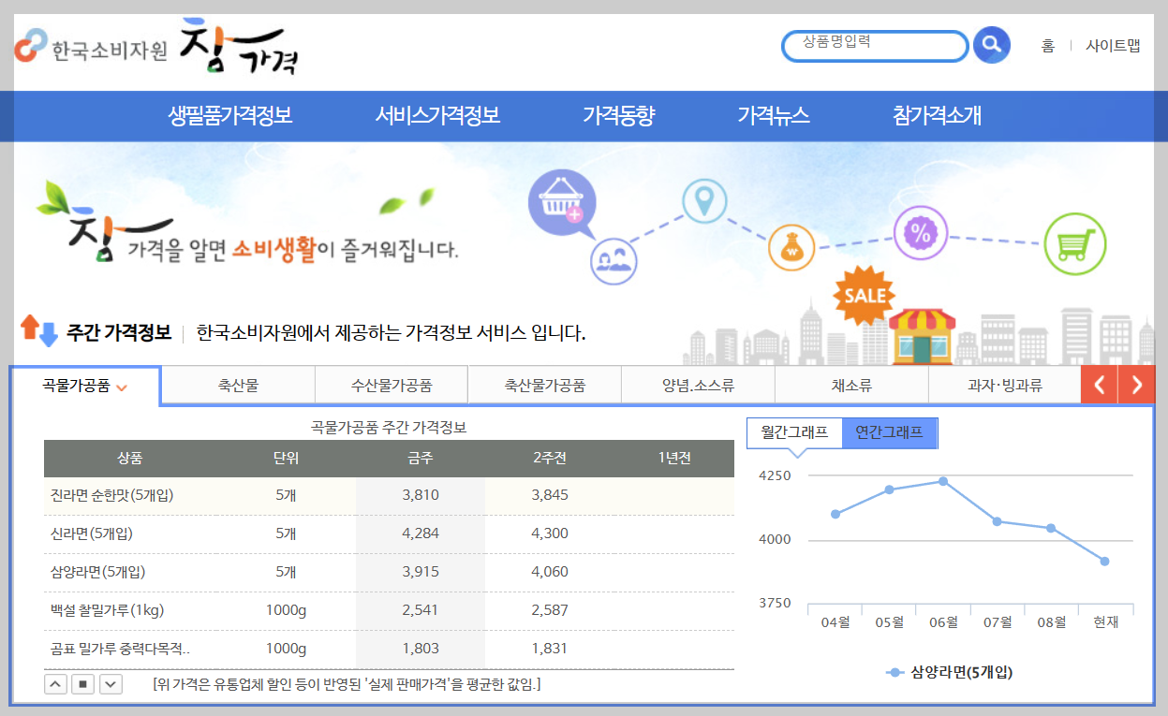Viewport: 1168px width, 716px height.
Task: Open the 서비스가격정보 menu
Action: 437,116
